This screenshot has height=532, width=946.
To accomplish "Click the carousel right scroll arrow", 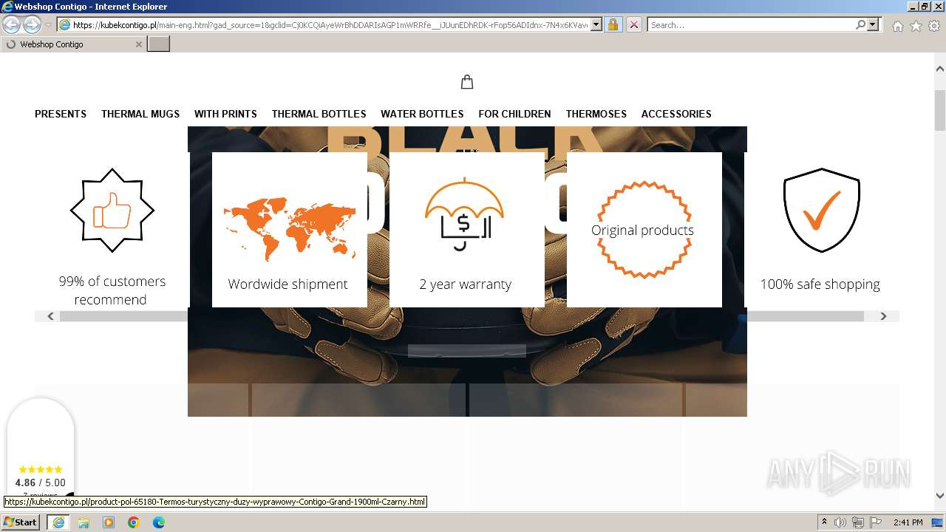I will [883, 316].
